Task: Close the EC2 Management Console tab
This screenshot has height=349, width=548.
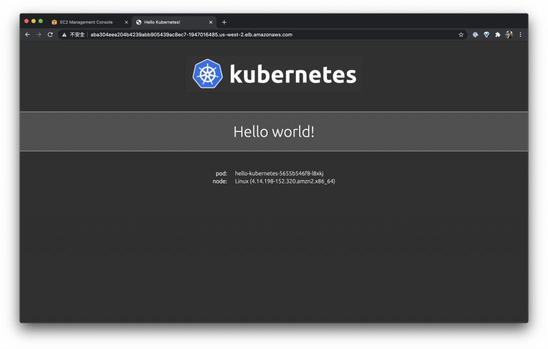Action: pyautogui.click(x=126, y=22)
